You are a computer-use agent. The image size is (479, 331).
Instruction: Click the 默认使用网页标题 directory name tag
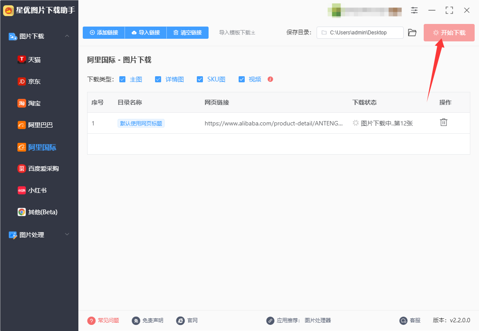coord(141,123)
